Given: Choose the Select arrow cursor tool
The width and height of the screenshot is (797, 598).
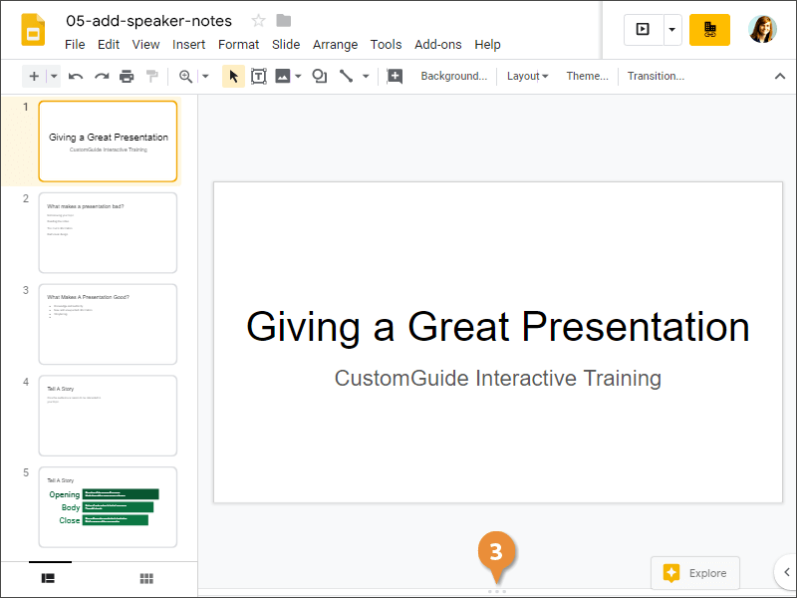Looking at the screenshot, I should tap(233, 77).
